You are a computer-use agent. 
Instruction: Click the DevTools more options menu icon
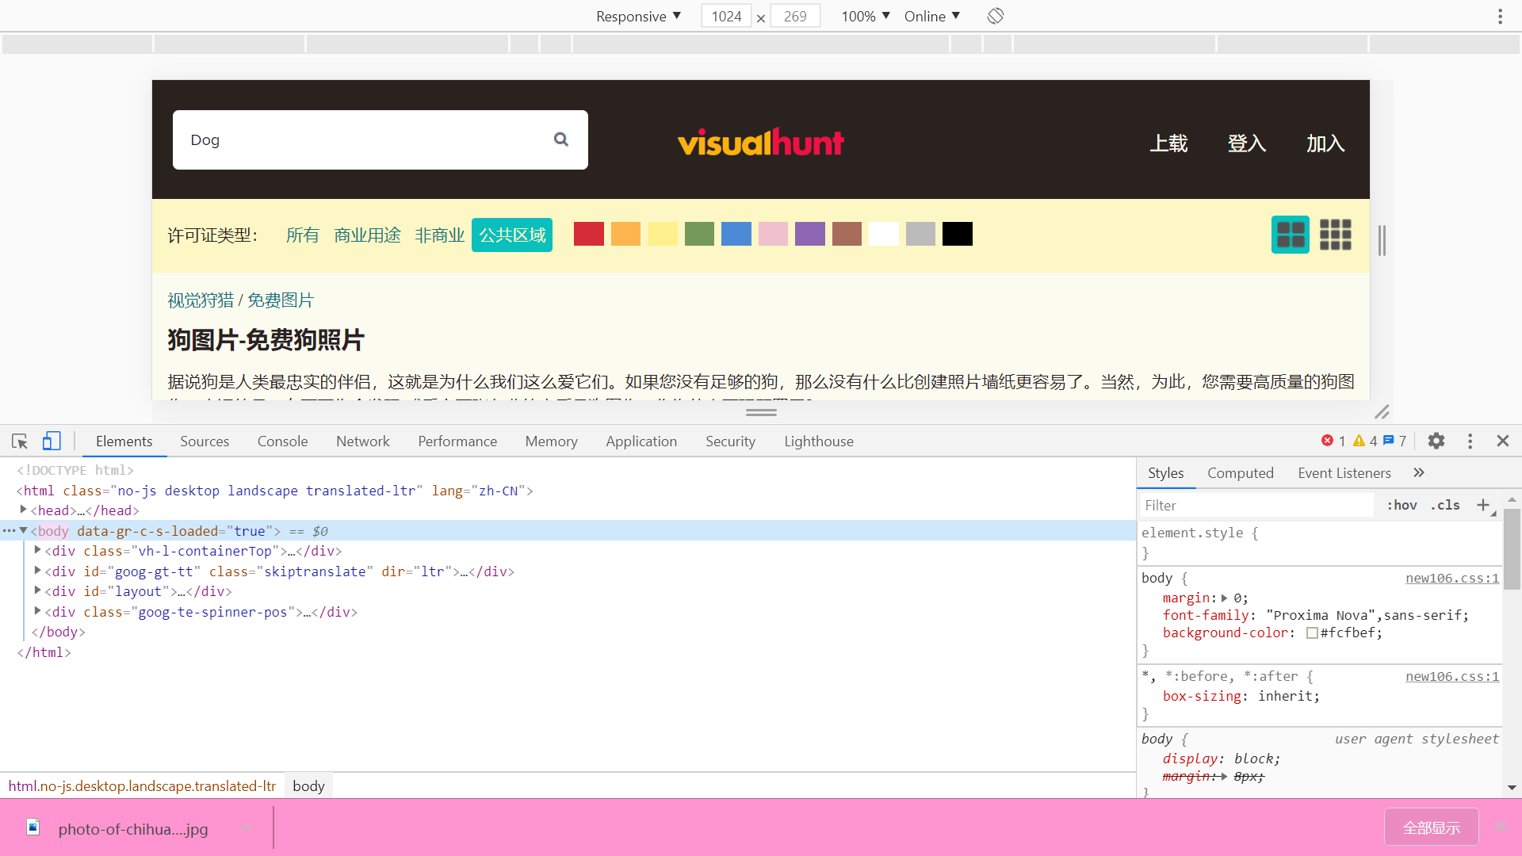pyautogui.click(x=1470, y=440)
